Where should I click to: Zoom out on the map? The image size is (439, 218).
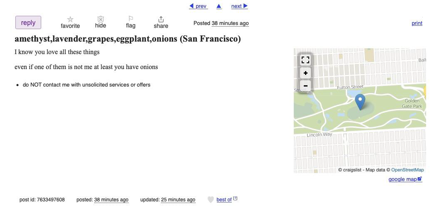click(305, 86)
